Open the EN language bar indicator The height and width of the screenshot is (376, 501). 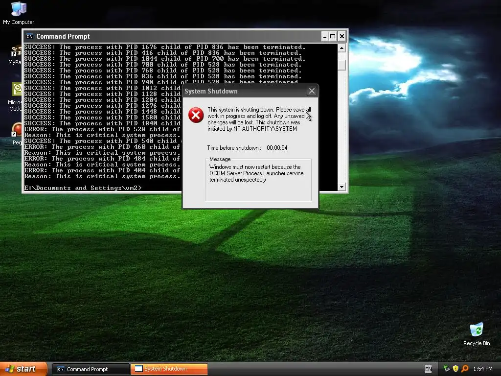coord(428,369)
